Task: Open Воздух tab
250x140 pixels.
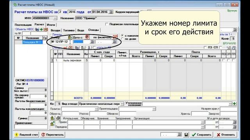Action: pyautogui.click(x=55, y=30)
